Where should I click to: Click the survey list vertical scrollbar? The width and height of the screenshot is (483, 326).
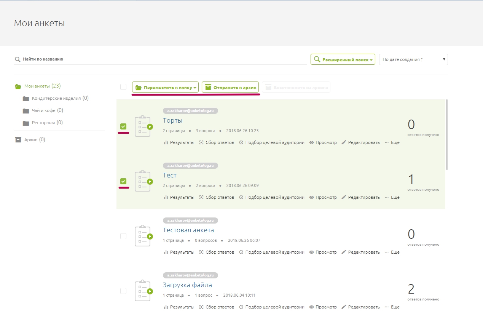pyautogui.click(x=446, y=134)
